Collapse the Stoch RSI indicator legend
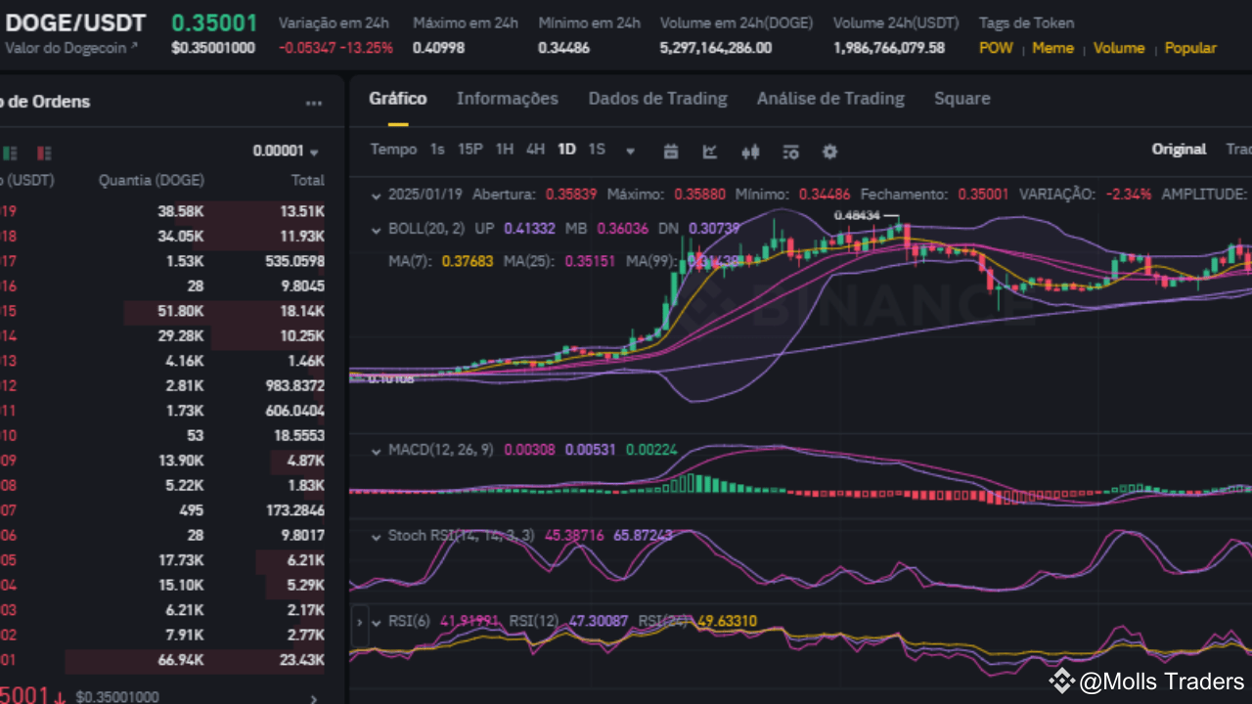 (376, 536)
